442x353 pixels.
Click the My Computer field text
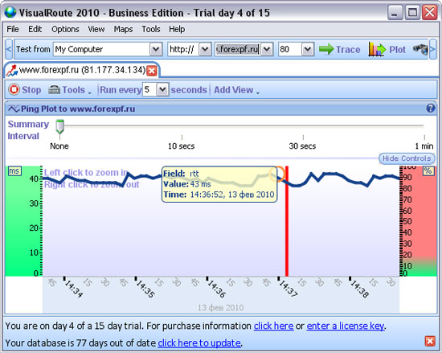(x=79, y=49)
